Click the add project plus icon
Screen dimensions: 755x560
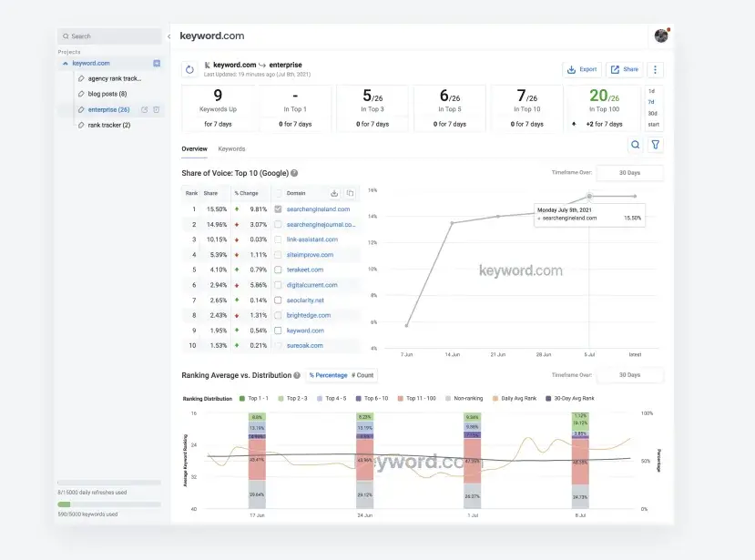point(157,63)
